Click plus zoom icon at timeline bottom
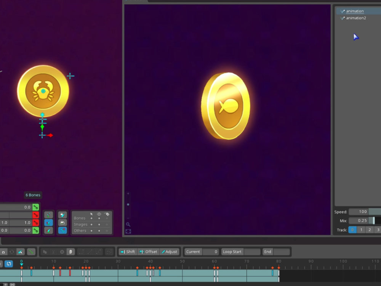The image size is (381, 286). [5, 284]
